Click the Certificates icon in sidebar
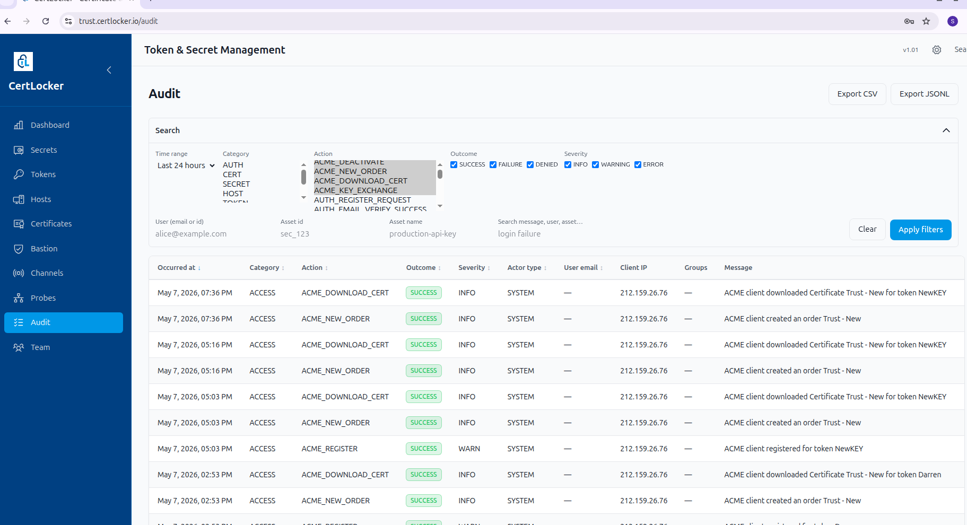967x525 pixels. [x=19, y=224]
